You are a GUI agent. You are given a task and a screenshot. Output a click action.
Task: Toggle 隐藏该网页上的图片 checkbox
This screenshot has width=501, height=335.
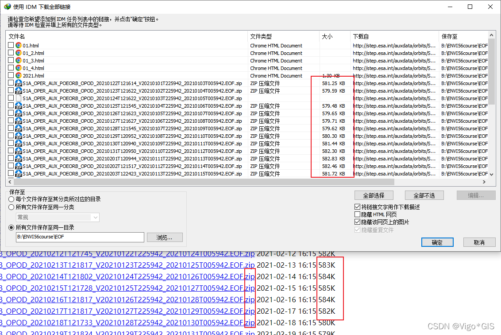point(357,222)
